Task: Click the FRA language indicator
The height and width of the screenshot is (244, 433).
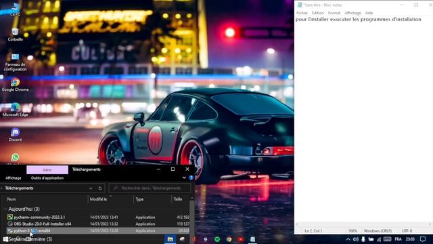Action: [x=398, y=239]
